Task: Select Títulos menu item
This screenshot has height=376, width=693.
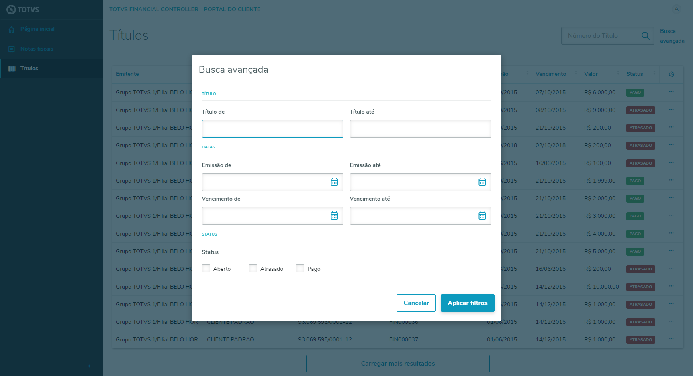Action: click(51, 69)
